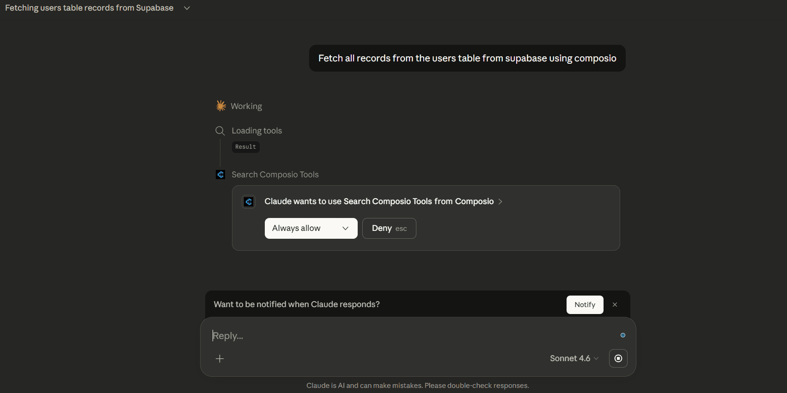Click the orange Claude spark icon
The width and height of the screenshot is (787, 393).
221,106
